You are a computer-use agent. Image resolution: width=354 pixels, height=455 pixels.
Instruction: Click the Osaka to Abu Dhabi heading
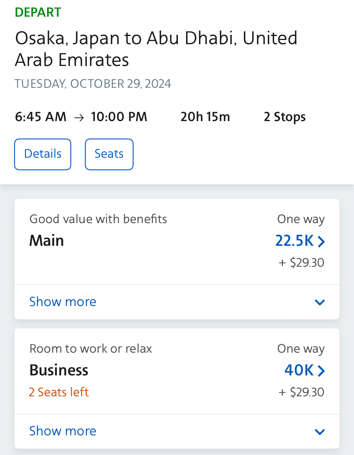point(156,49)
